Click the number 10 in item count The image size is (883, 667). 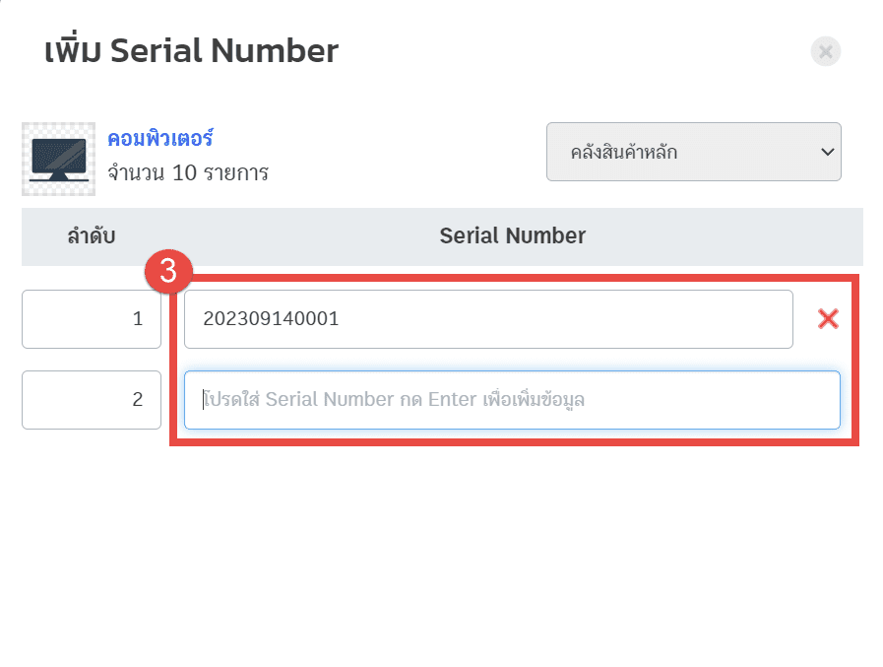point(183,173)
